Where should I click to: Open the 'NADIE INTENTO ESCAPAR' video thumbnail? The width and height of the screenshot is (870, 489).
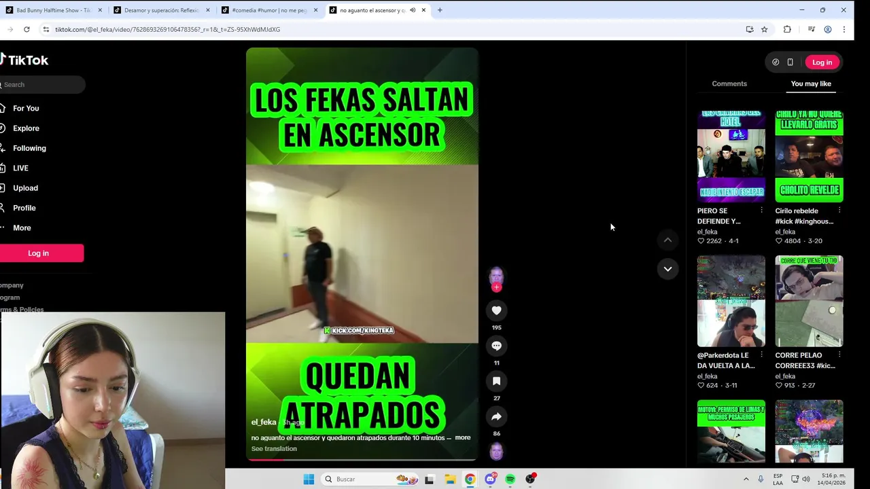coord(731,156)
